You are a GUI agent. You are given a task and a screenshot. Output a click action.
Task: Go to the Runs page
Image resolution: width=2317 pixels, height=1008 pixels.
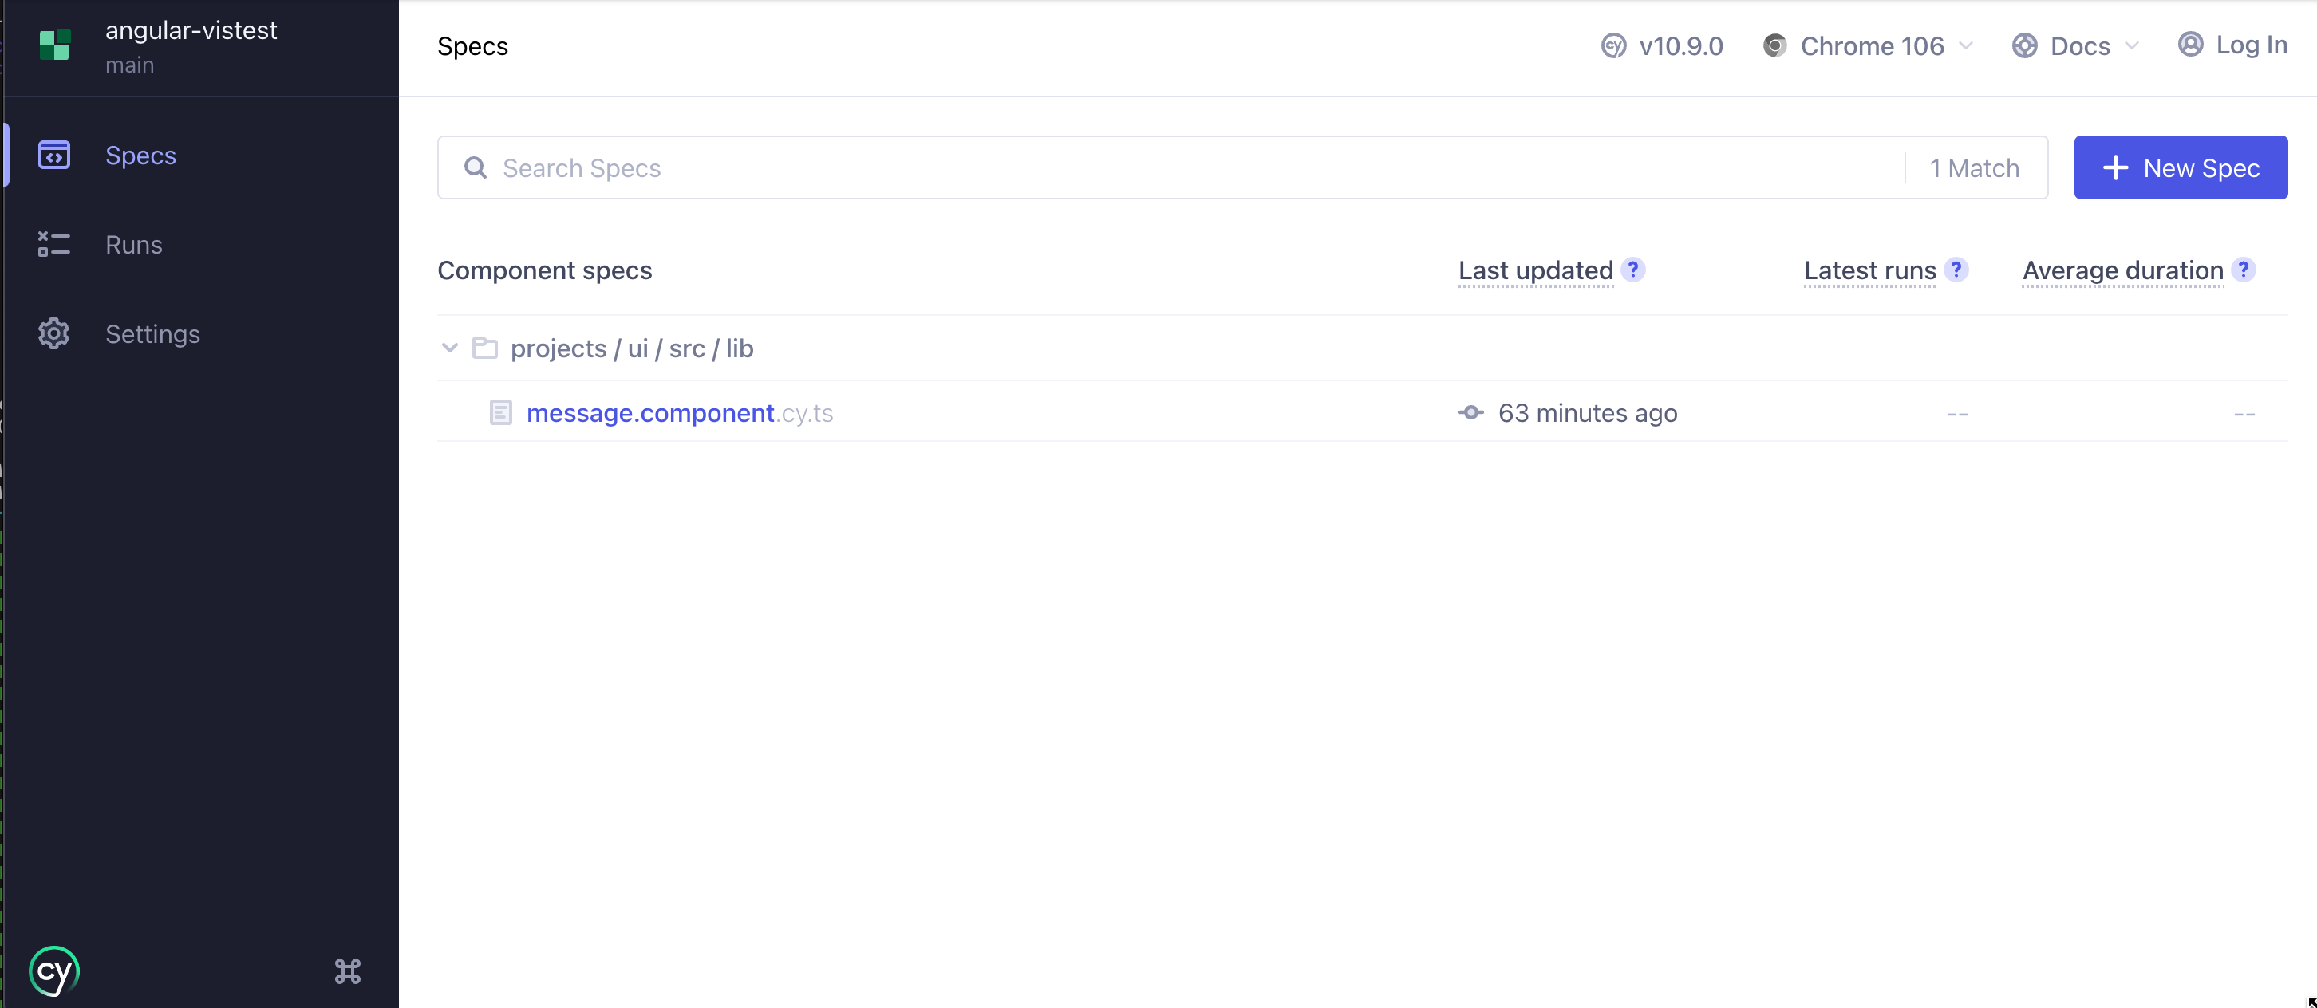coord(134,245)
